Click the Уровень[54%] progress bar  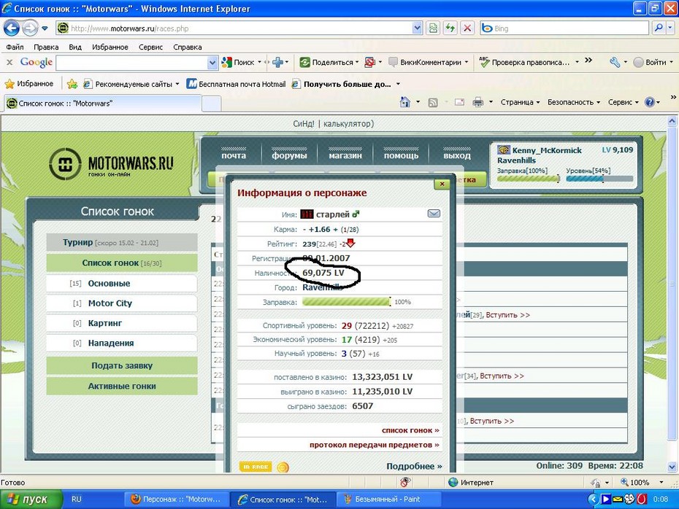point(599,179)
